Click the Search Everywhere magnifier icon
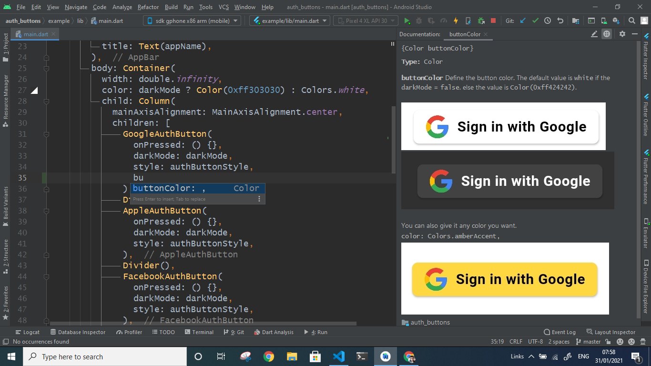The width and height of the screenshot is (651, 366). point(632,21)
